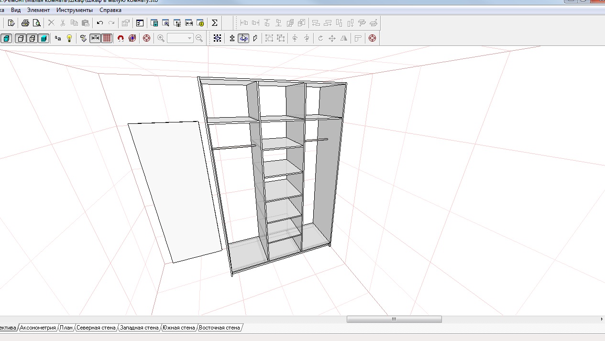This screenshot has height=341, width=605.
Task: Open the Справка menu
Action: [110, 10]
